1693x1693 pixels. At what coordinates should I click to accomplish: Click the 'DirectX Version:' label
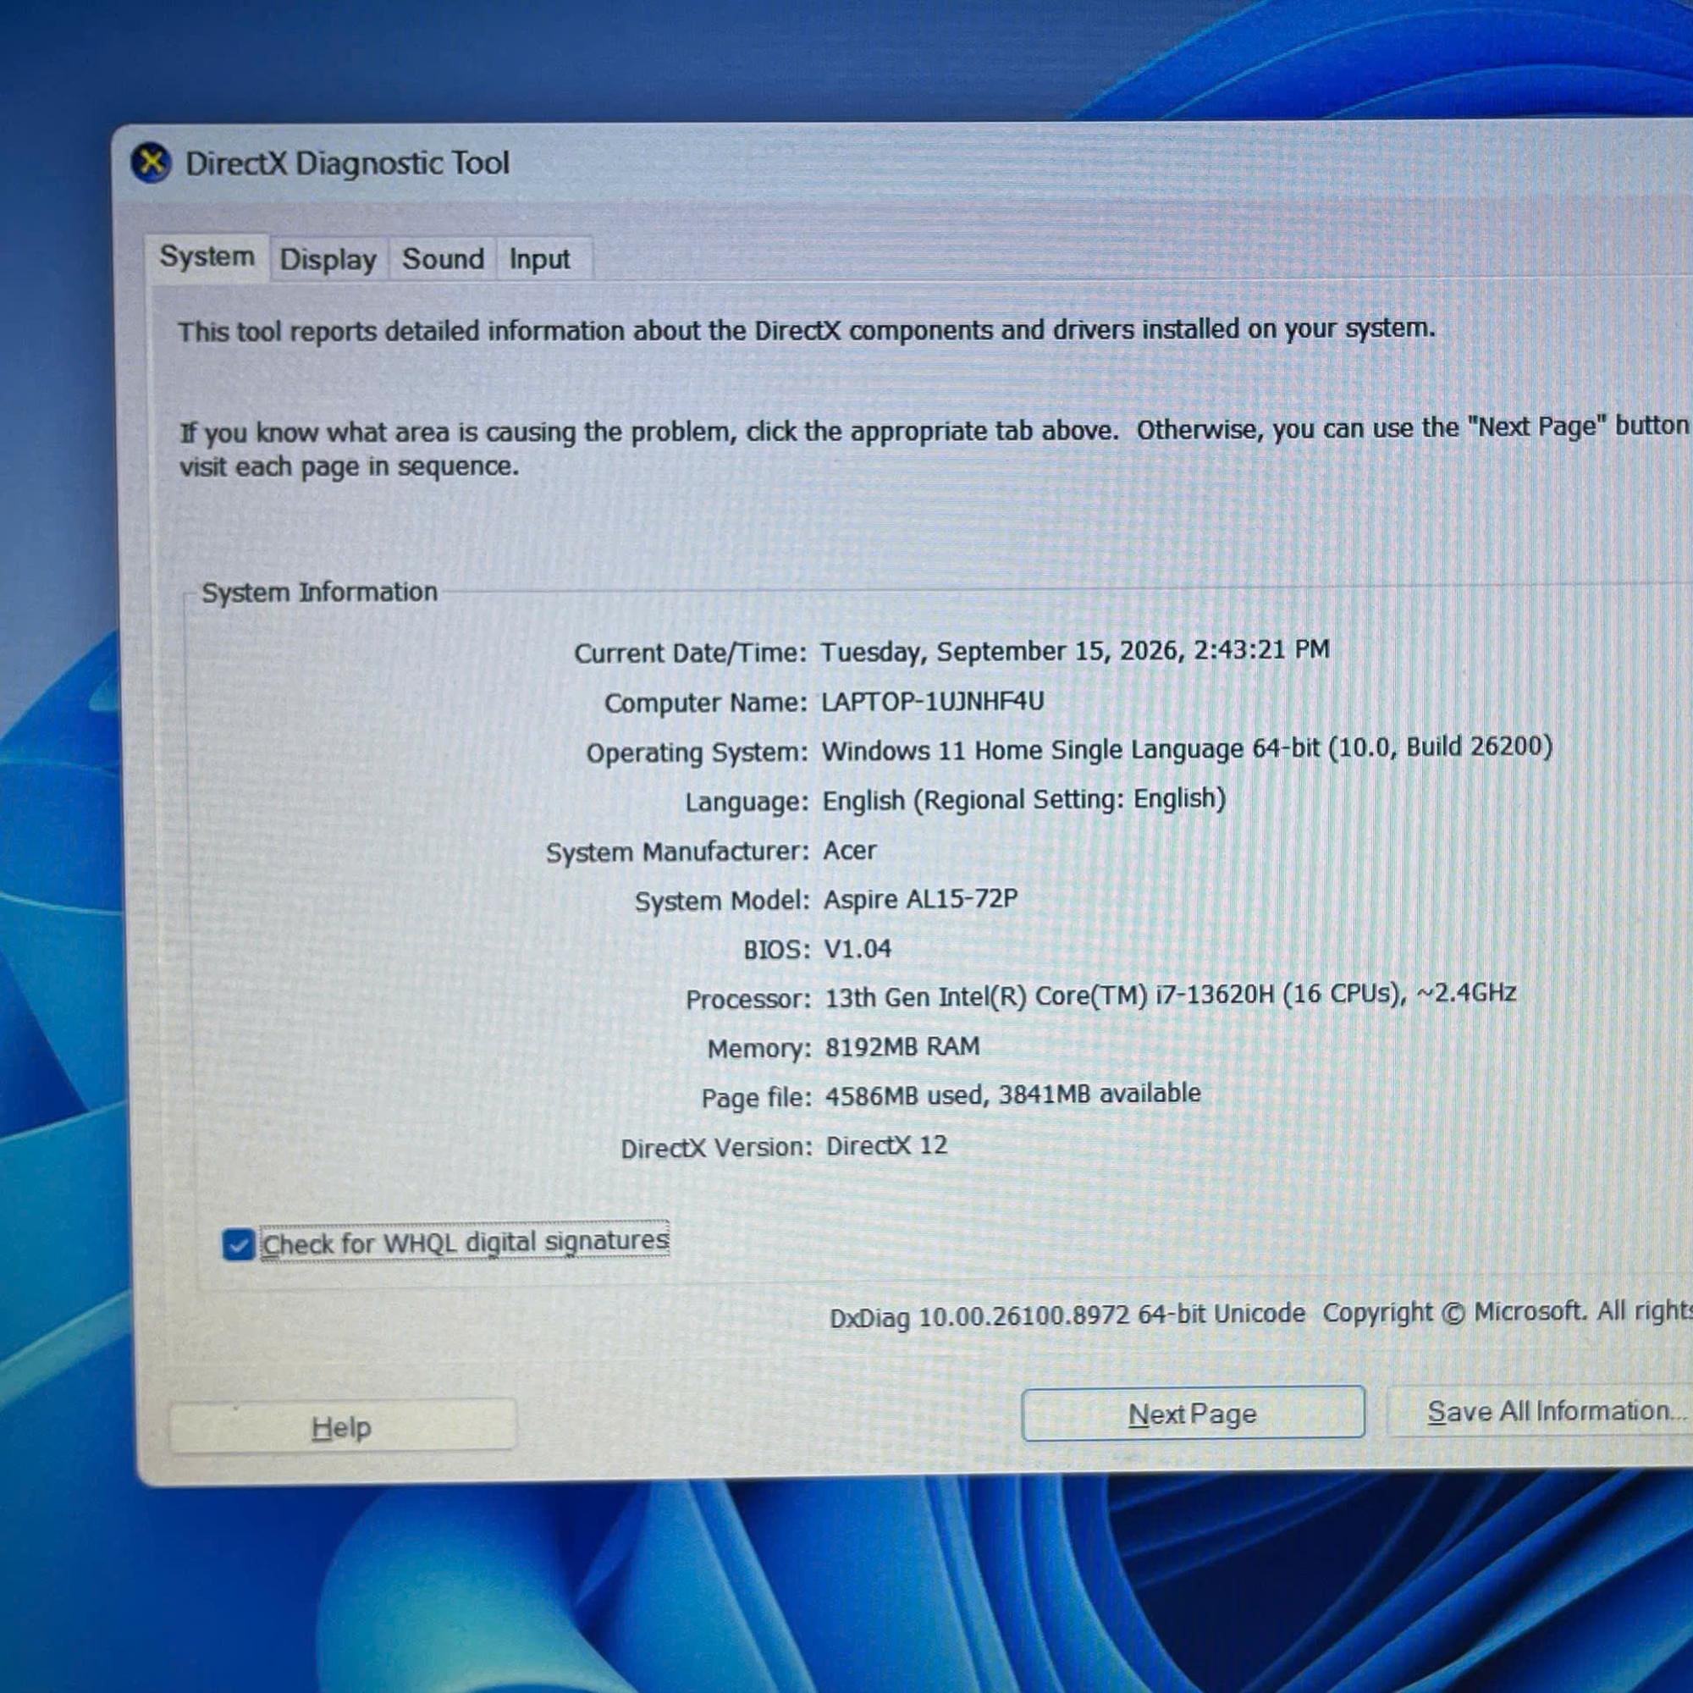click(x=716, y=1148)
